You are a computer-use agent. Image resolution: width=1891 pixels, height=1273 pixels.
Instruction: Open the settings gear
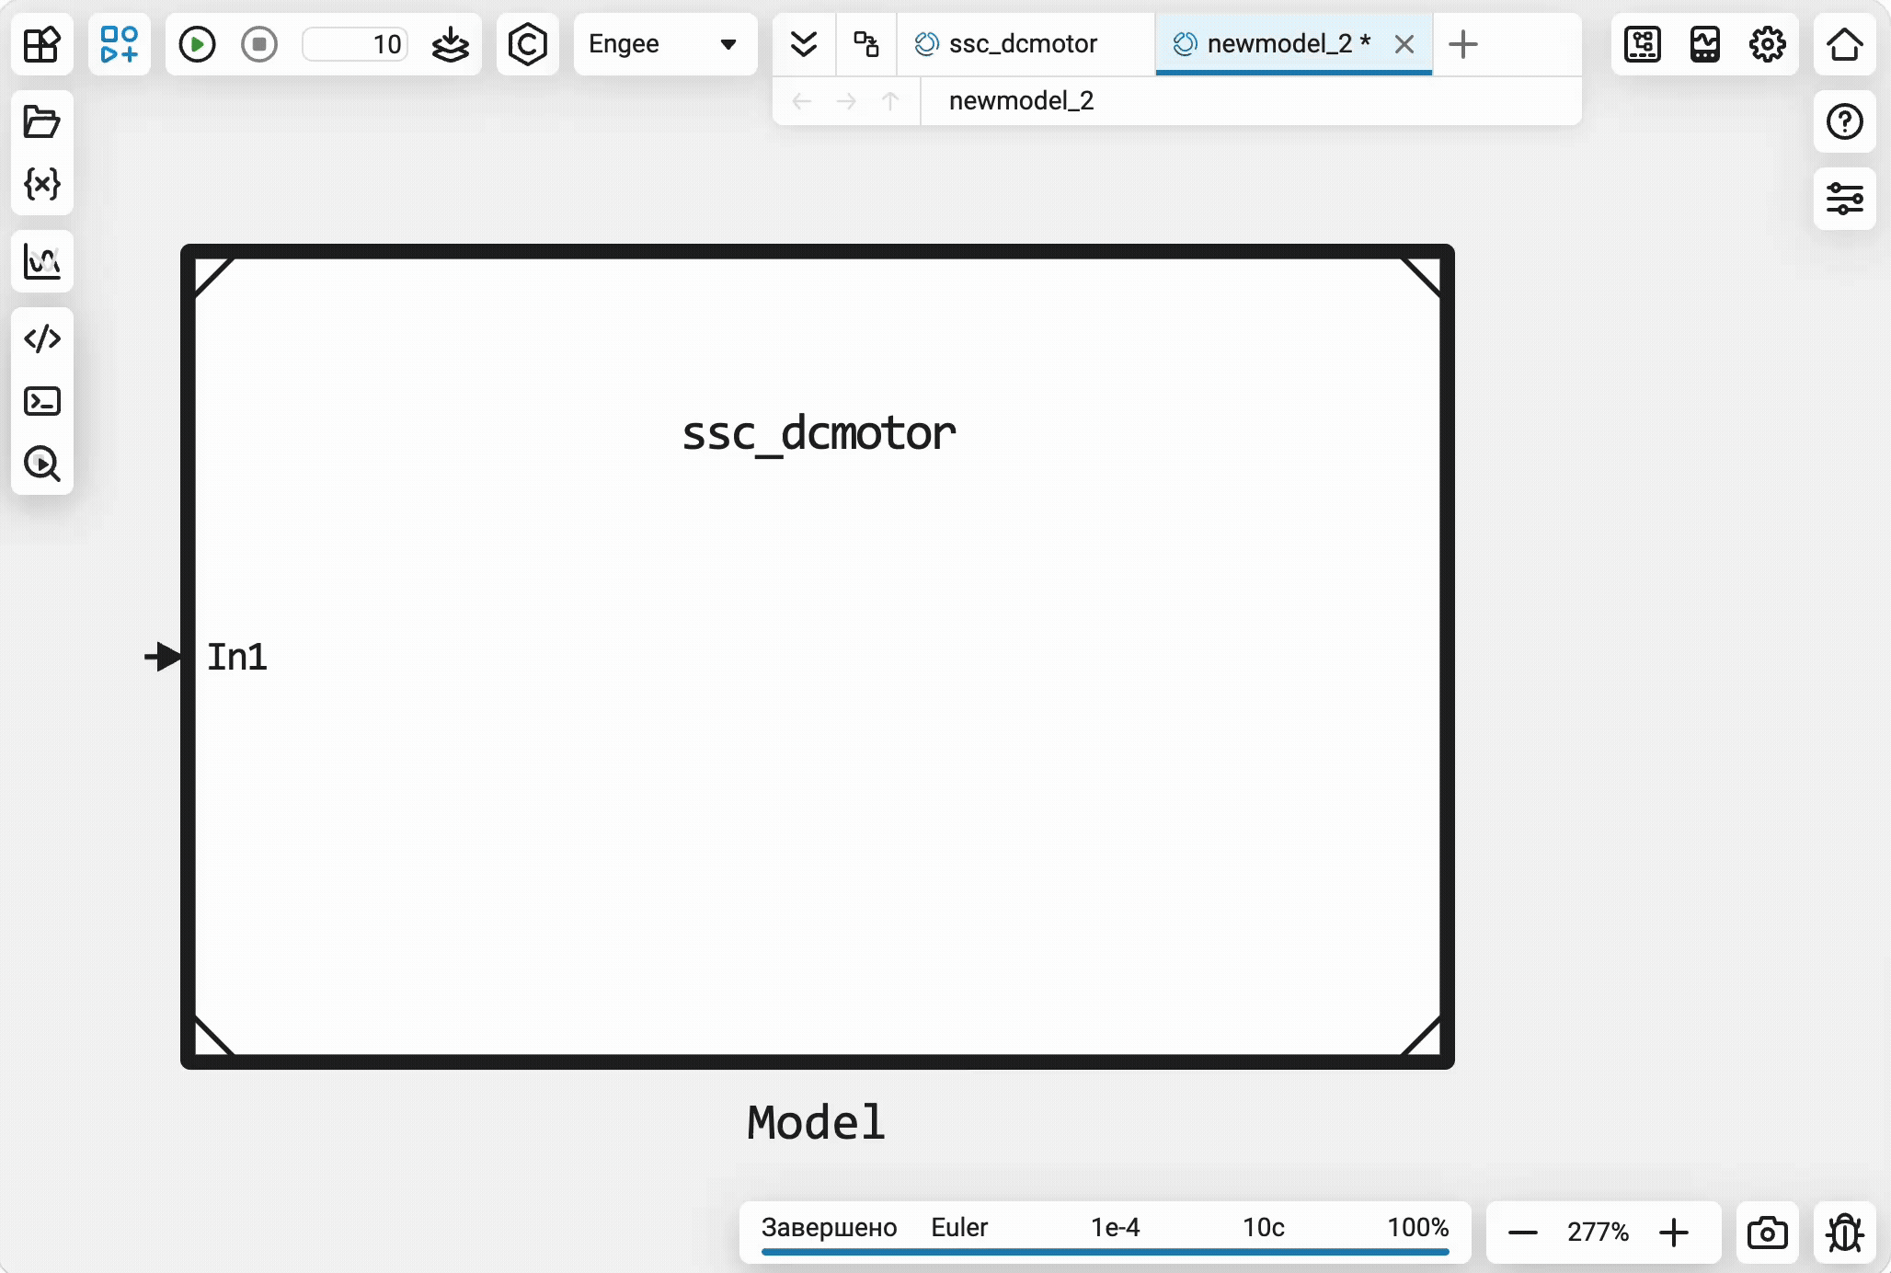1768,44
